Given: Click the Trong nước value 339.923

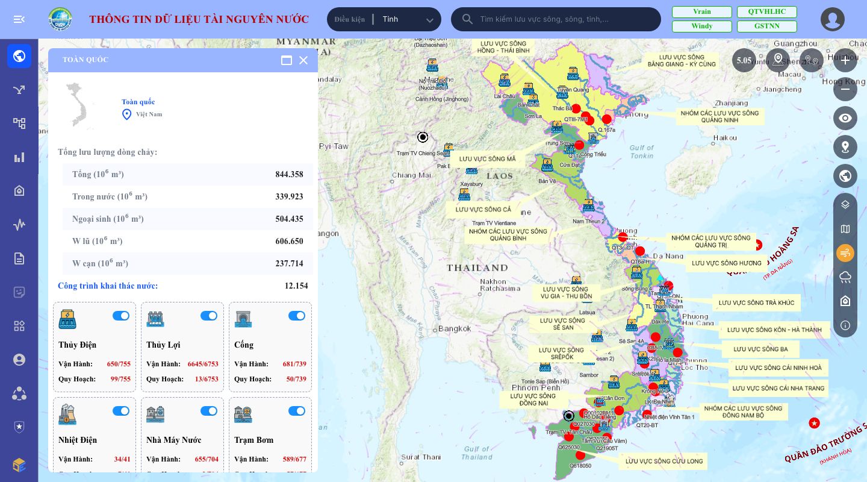Looking at the screenshot, I should [x=290, y=197].
